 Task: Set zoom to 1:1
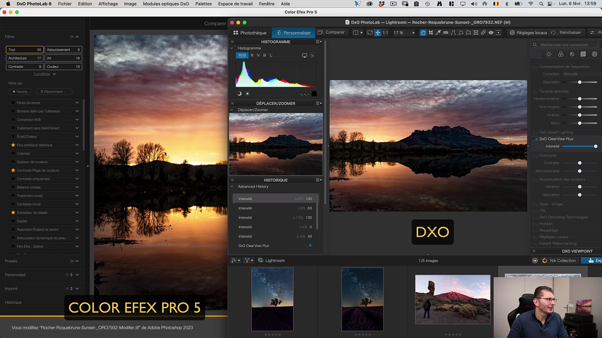click(385, 33)
